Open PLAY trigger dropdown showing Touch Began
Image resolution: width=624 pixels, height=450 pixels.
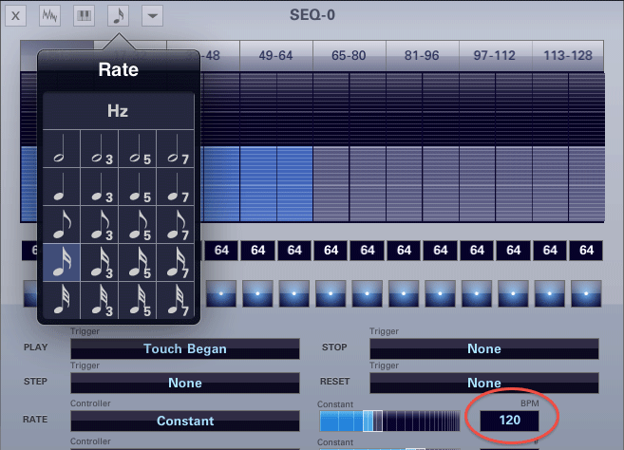tap(185, 349)
